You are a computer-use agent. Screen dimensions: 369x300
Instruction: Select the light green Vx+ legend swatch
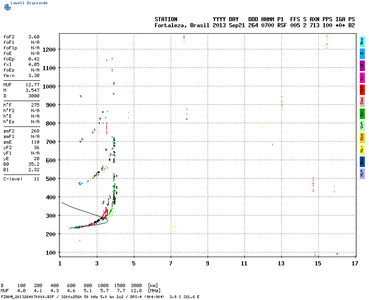tap(362, 126)
